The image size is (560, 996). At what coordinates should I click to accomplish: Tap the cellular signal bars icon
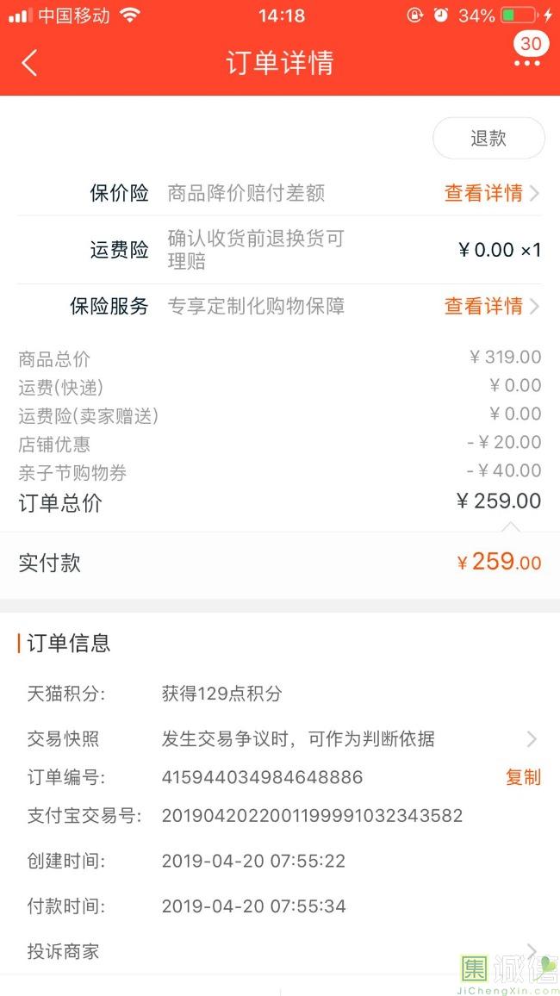pos(20,16)
